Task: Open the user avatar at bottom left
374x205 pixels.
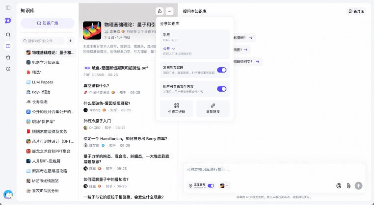Action: [x=8, y=195]
